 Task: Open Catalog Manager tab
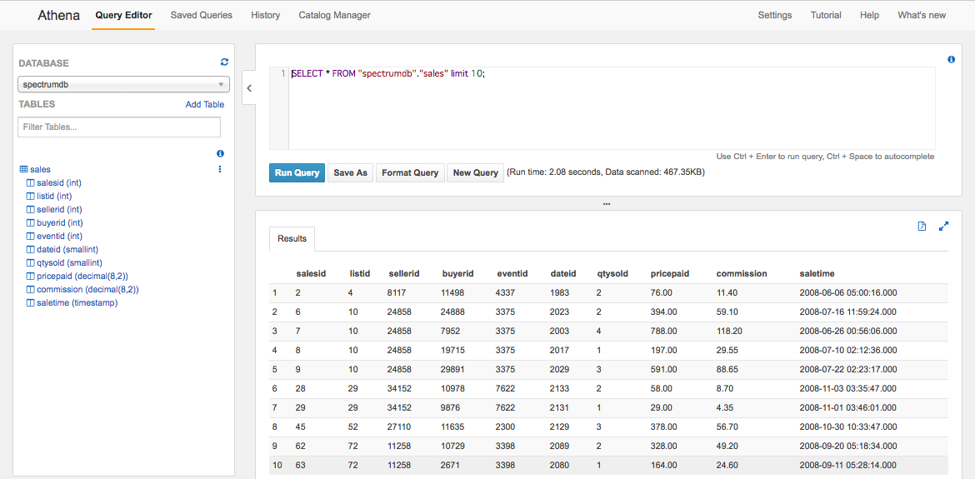(x=334, y=15)
